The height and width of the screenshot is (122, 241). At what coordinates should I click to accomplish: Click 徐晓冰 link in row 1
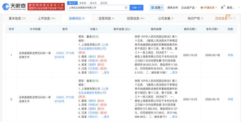(x=93, y=60)
